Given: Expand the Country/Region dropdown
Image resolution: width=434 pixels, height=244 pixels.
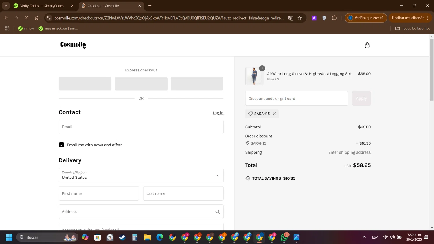Looking at the screenshot, I should (x=141, y=175).
